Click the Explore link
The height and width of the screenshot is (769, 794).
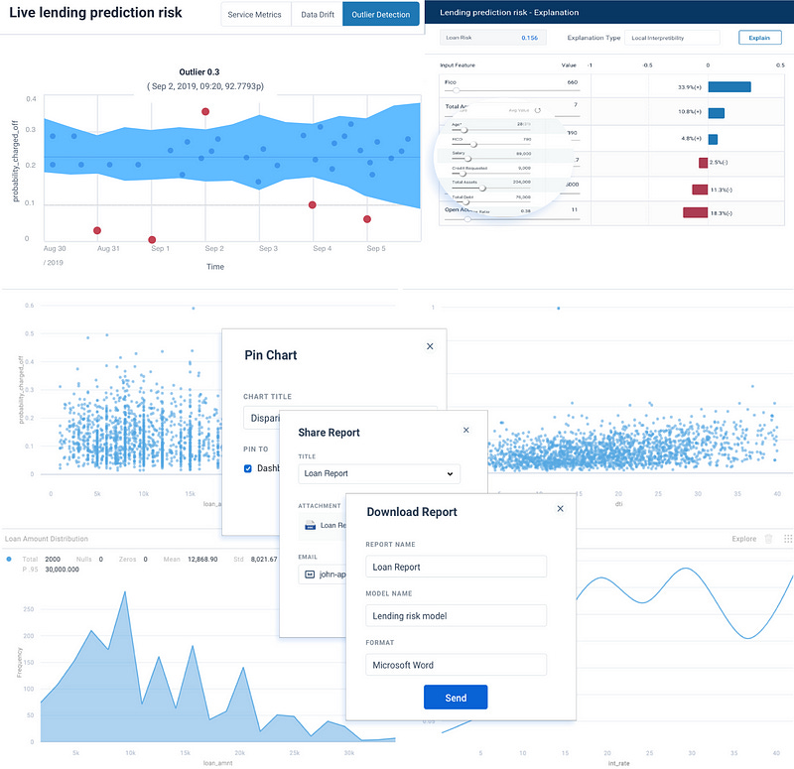coord(743,539)
